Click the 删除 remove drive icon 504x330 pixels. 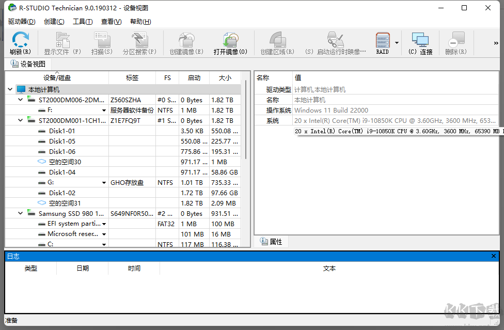[455, 42]
